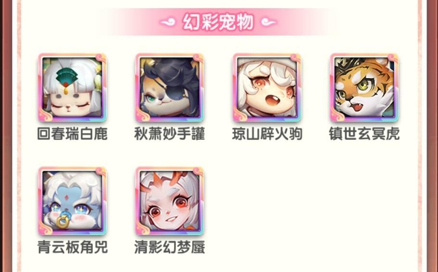
Task: Click the 清影幻梦蜃 name label
Action: [170, 247]
